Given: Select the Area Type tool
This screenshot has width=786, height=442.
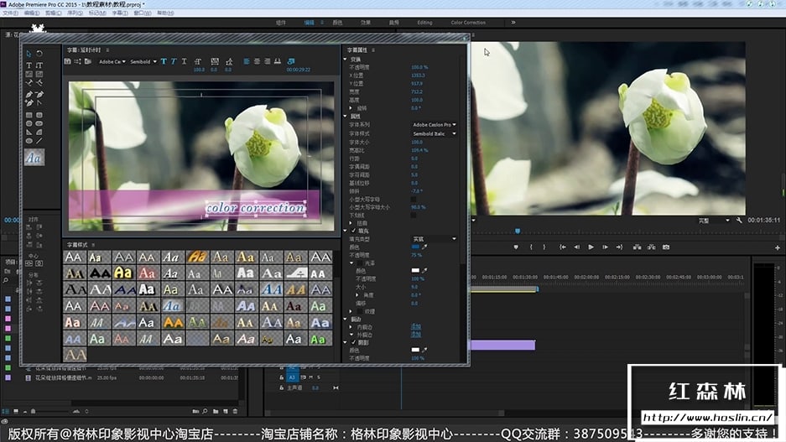Looking at the screenshot, I should (29, 74).
